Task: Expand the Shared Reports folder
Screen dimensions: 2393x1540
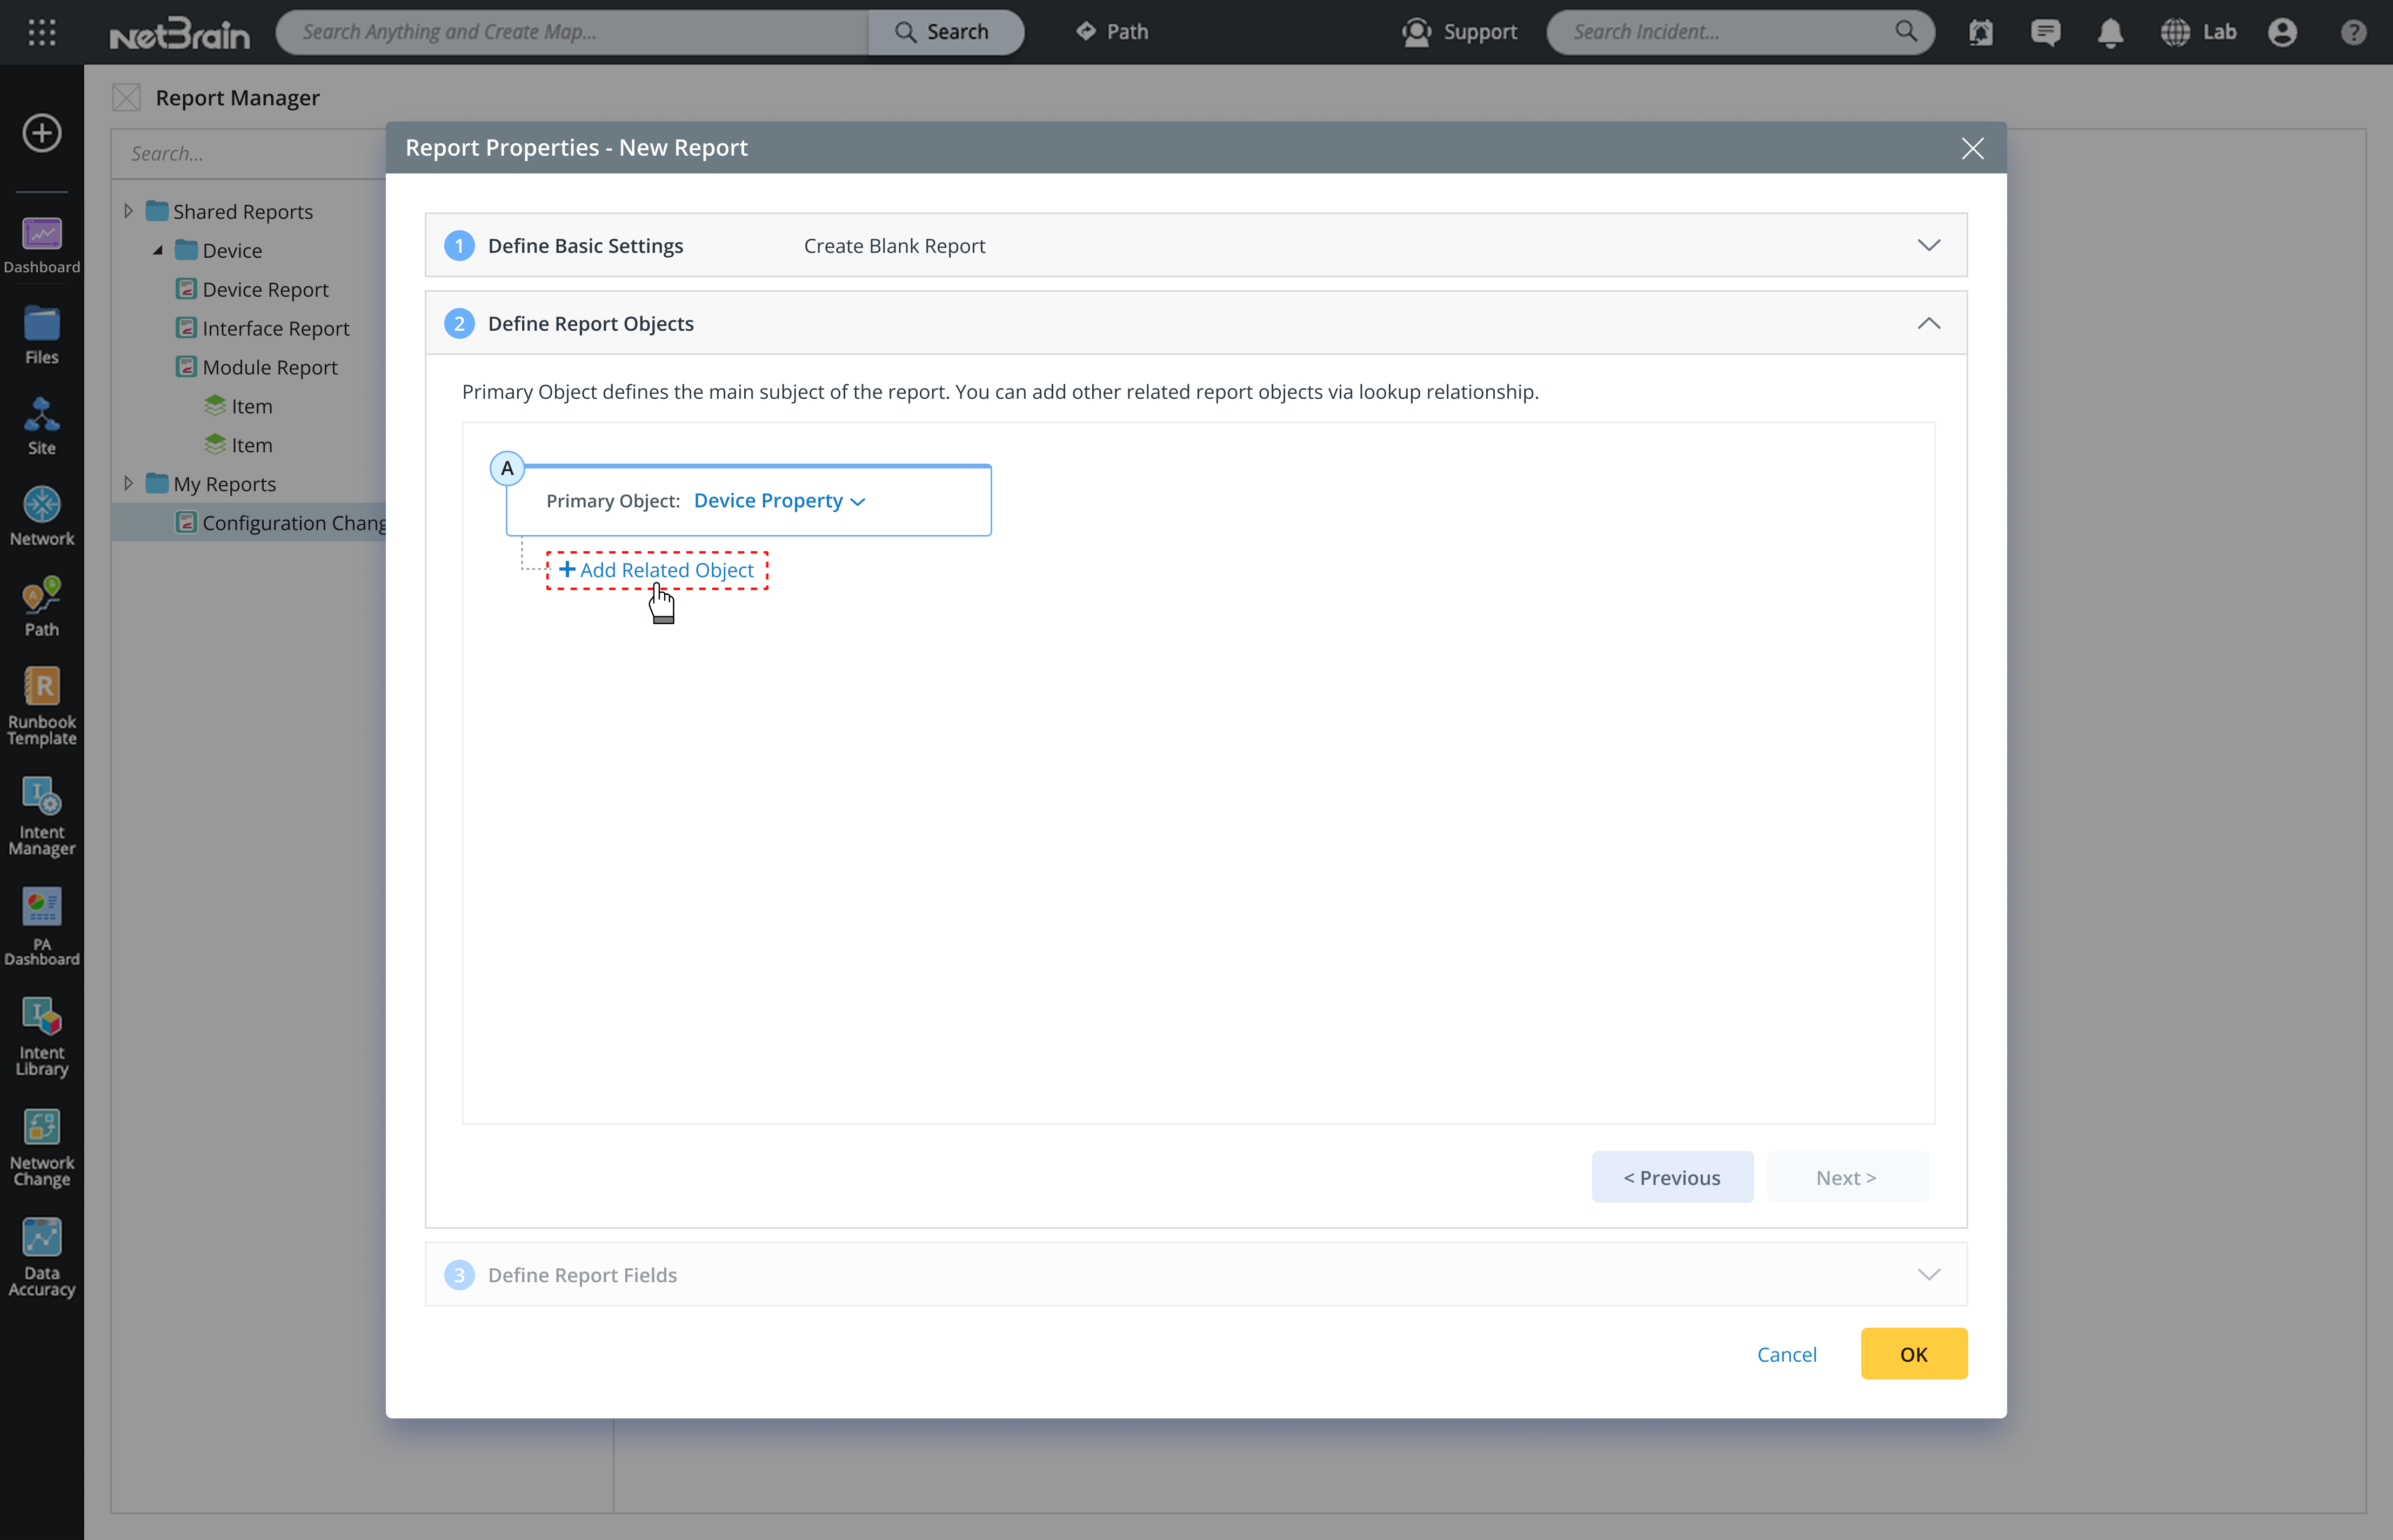Action: tap(128, 211)
